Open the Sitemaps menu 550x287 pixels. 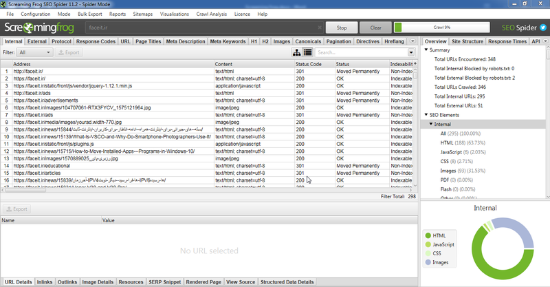point(143,14)
